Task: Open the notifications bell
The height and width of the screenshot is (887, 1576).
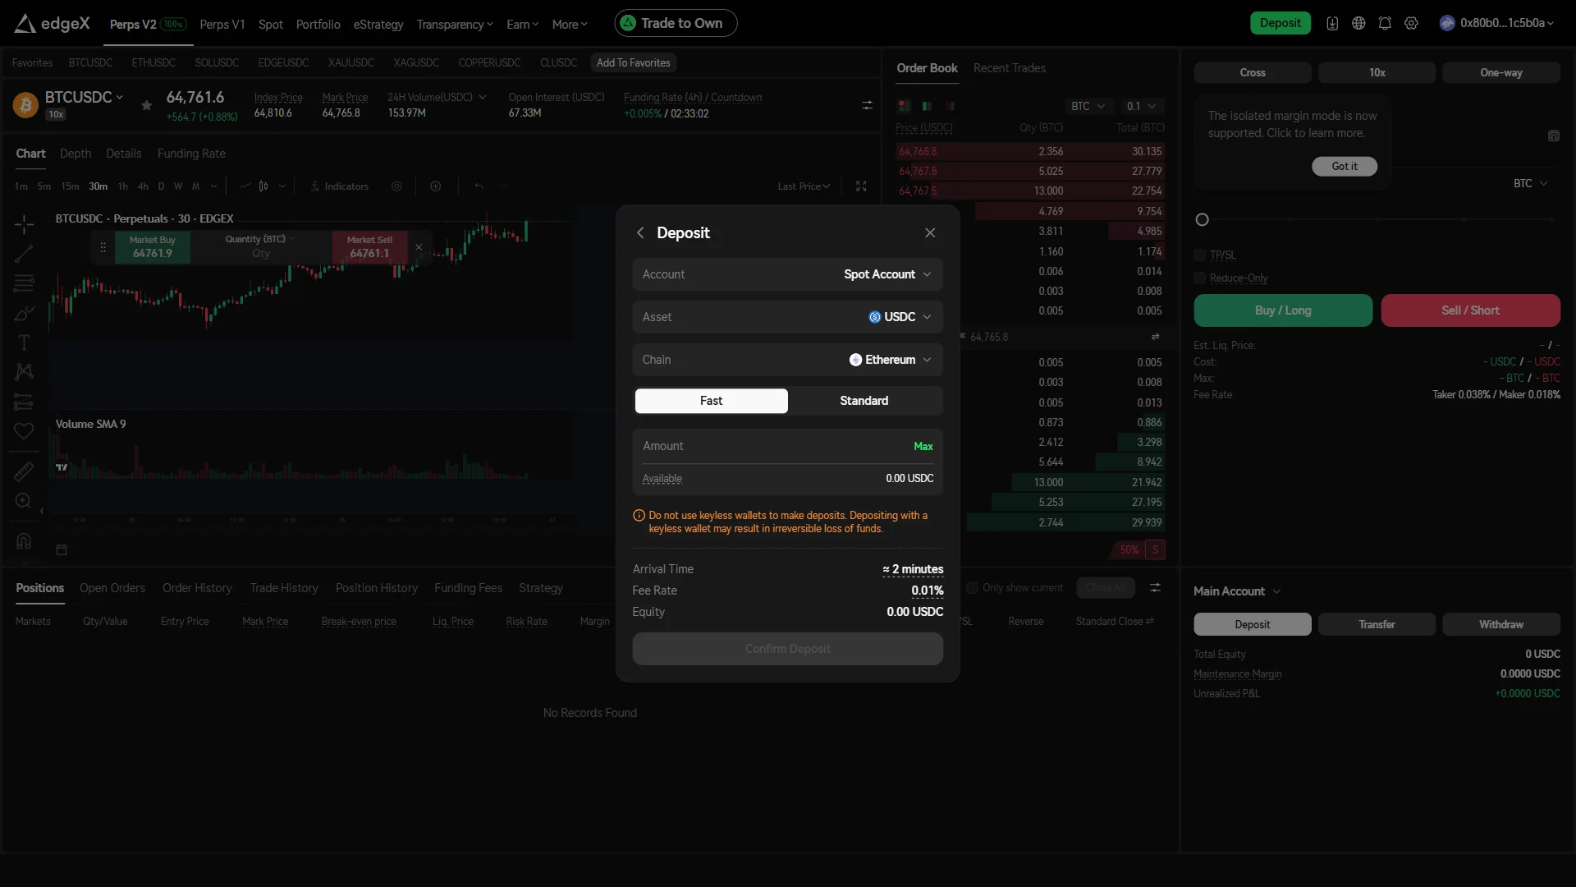Action: [x=1385, y=23]
